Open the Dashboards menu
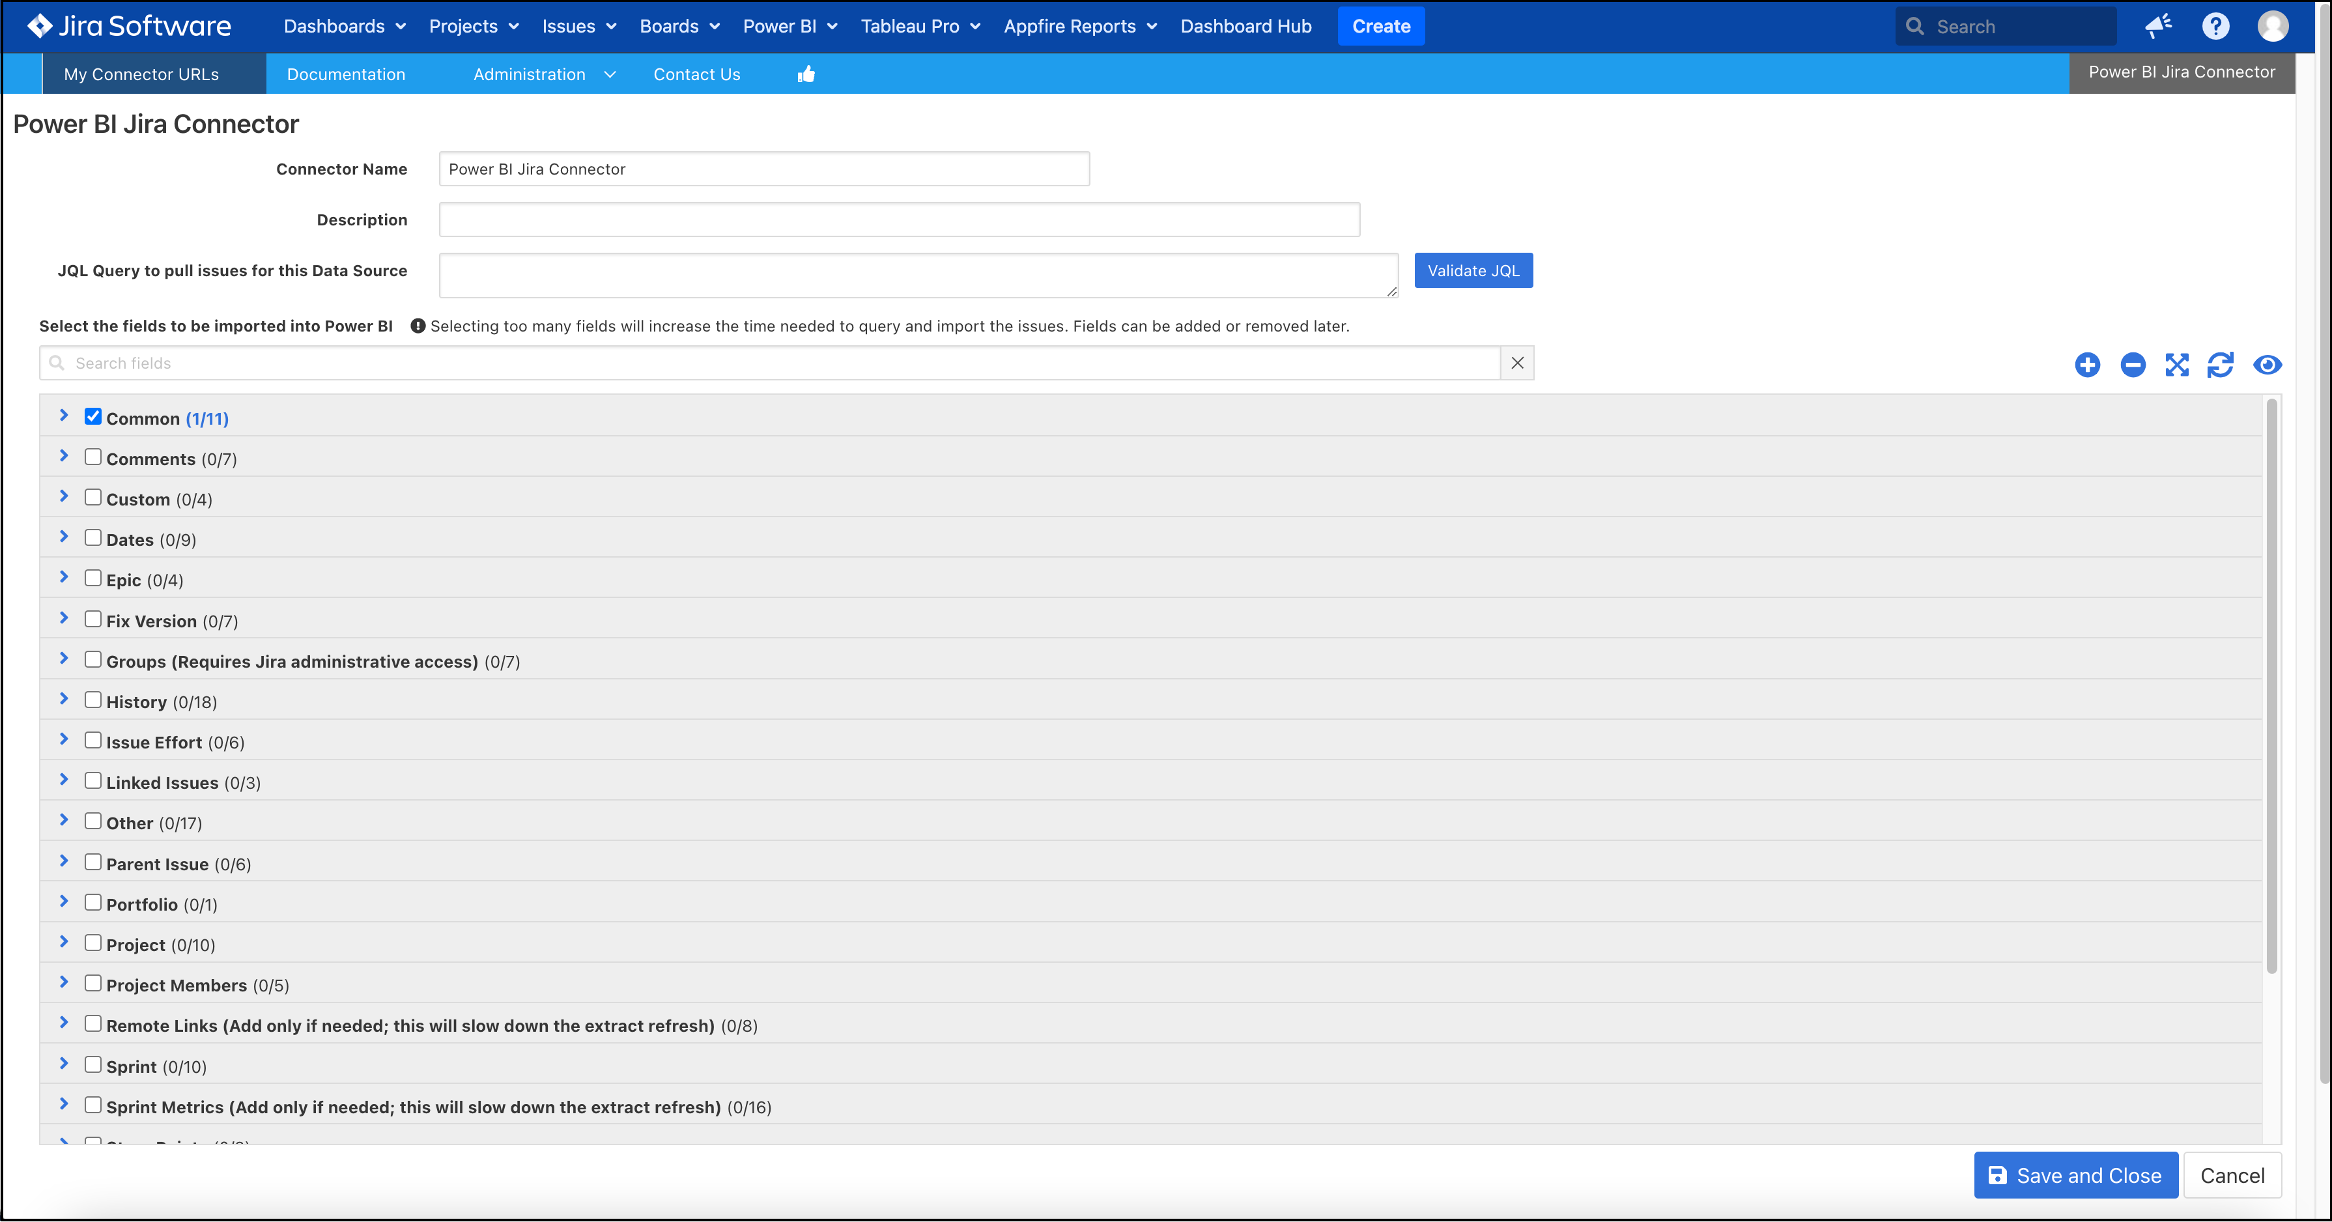This screenshot has height=1222, width=2332. click(x=344, y=26)
